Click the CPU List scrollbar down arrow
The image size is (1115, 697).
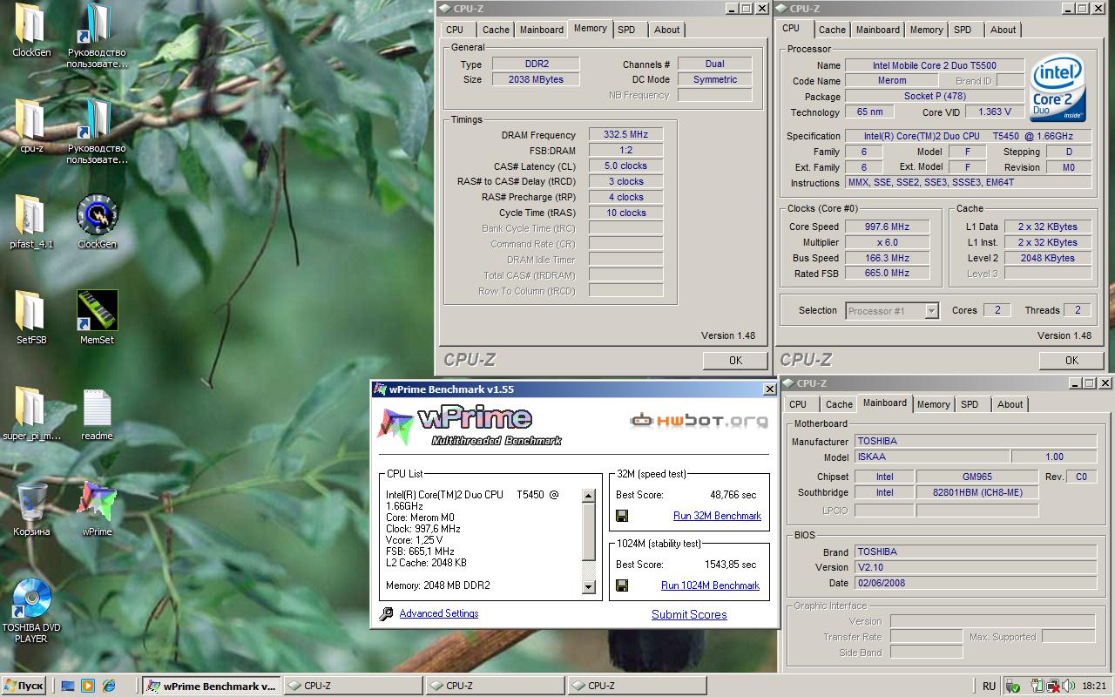[x=589, y=587]
